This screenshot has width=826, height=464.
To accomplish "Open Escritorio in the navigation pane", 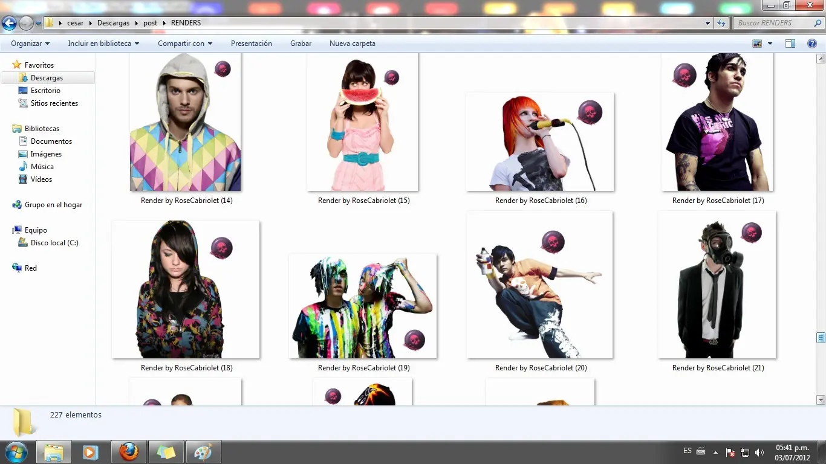I will click(45, 91).
